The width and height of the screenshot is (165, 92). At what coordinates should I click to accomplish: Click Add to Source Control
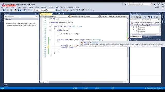point(154,88)
